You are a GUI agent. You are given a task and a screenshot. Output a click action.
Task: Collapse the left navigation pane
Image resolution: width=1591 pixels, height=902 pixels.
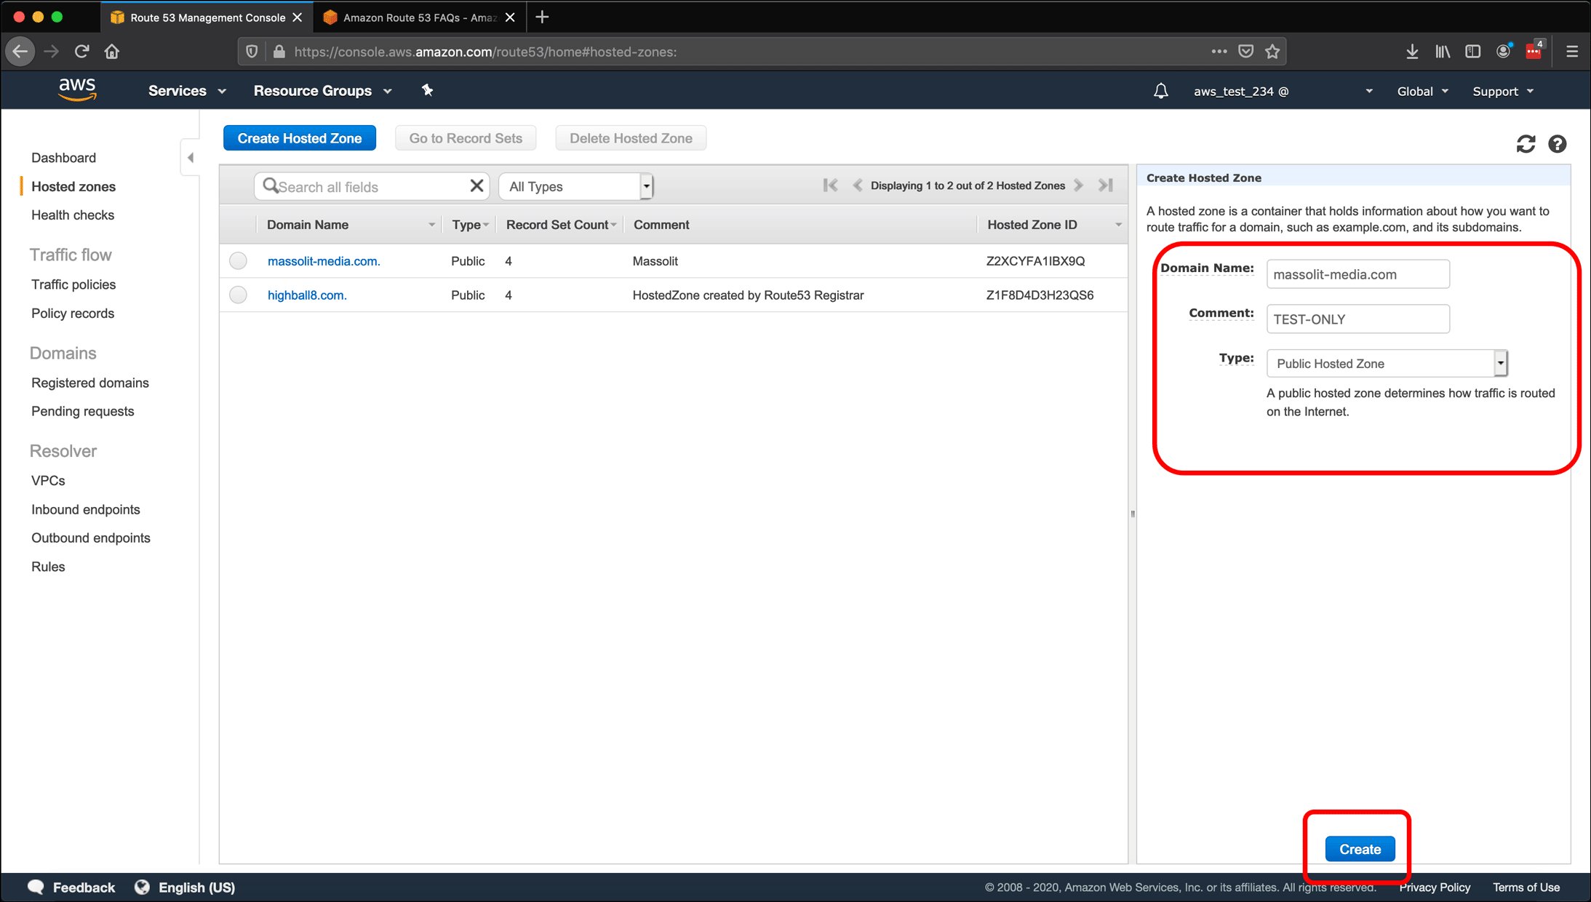(191, 157)
